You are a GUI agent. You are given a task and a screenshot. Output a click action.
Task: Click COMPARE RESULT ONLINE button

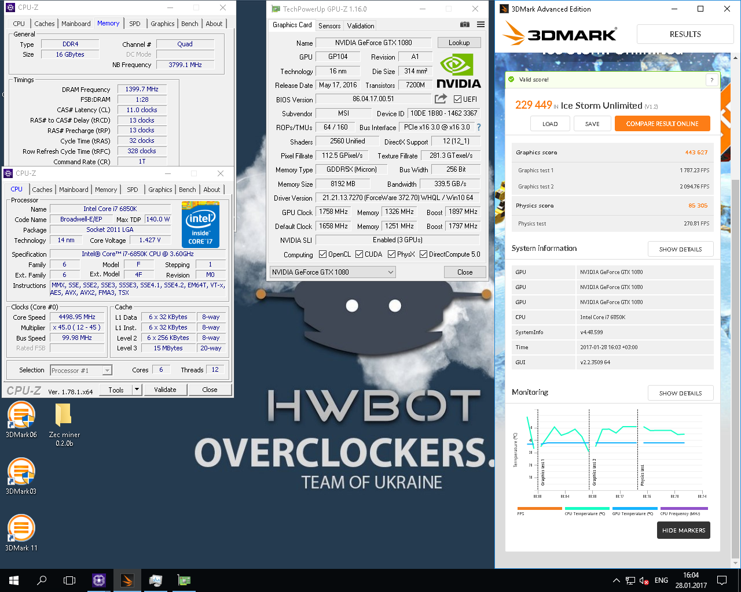coord(662,124)
